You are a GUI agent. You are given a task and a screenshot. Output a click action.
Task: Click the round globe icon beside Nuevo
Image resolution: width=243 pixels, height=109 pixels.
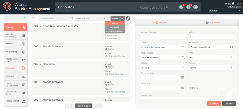(128, 19)
